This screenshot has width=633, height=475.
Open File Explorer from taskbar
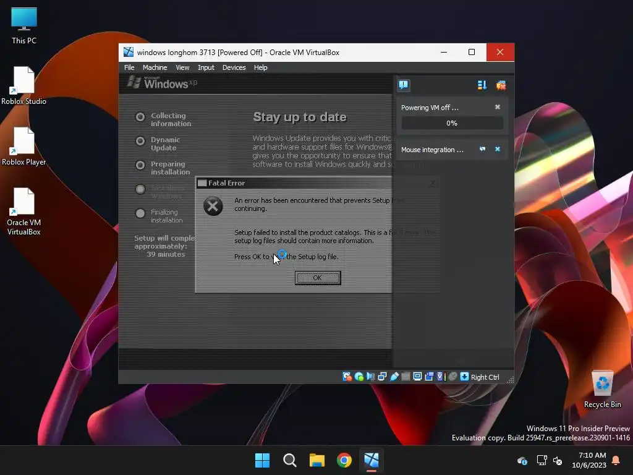pos(317,460)
